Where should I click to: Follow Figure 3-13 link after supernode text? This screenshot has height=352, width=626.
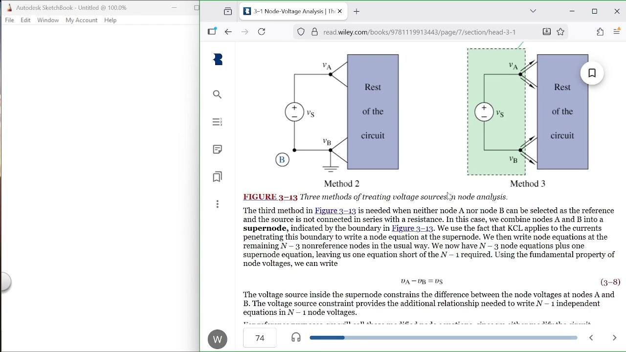pyautogui.click(x=413, y=228)
